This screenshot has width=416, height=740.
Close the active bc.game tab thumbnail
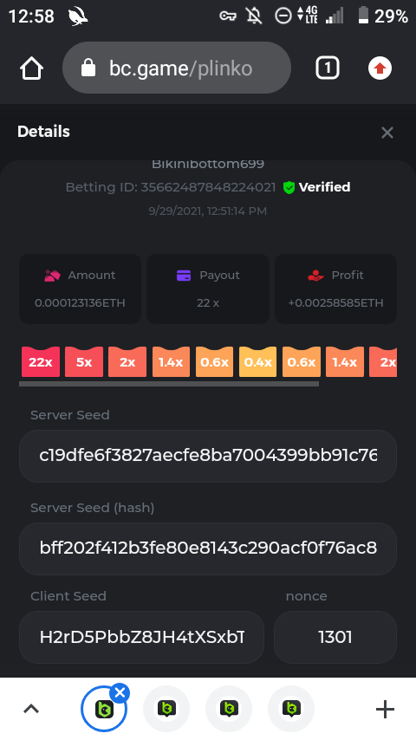(120, 693)
